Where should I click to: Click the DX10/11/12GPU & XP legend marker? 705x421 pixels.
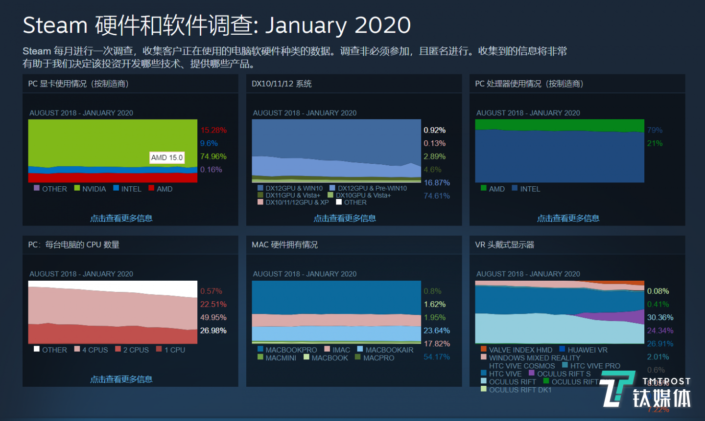click(260, 202)
